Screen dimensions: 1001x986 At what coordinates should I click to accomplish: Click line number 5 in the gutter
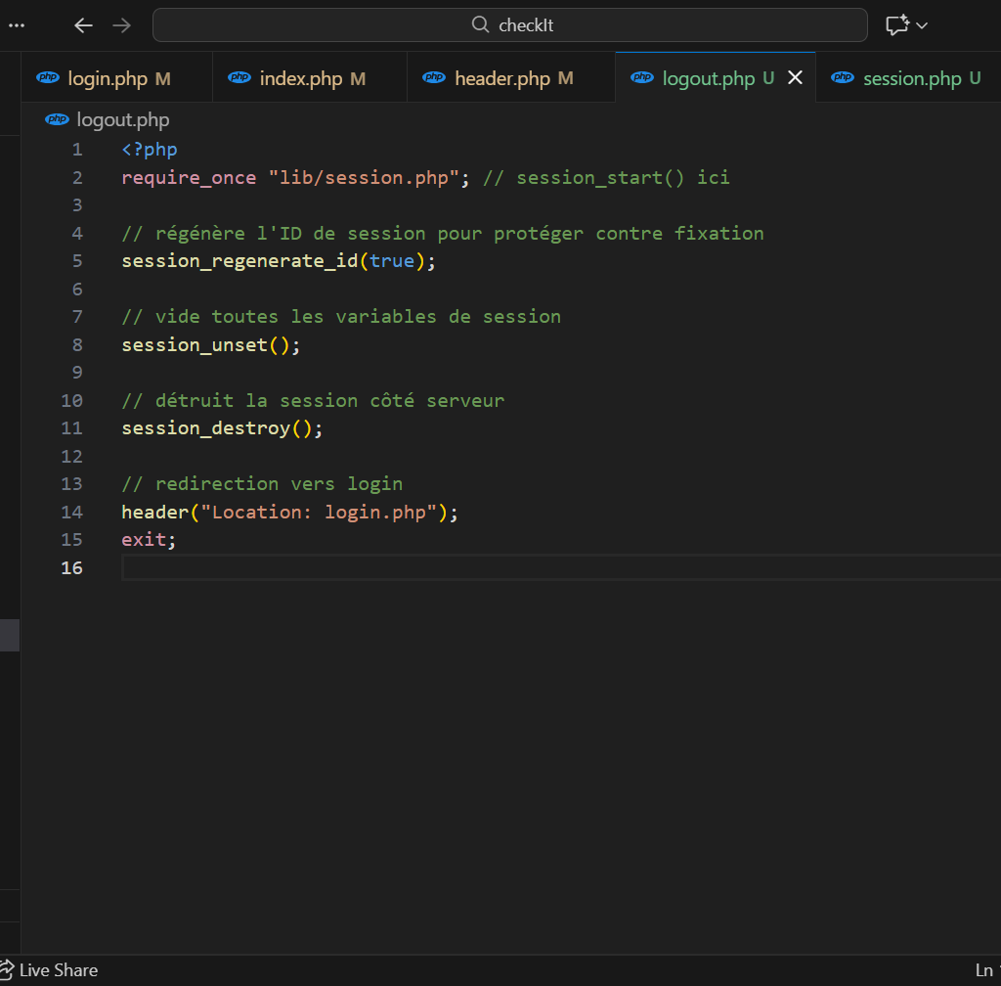(76, 261)
